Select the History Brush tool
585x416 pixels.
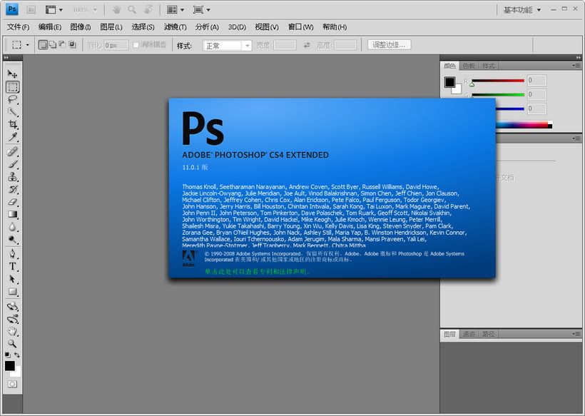12,189
